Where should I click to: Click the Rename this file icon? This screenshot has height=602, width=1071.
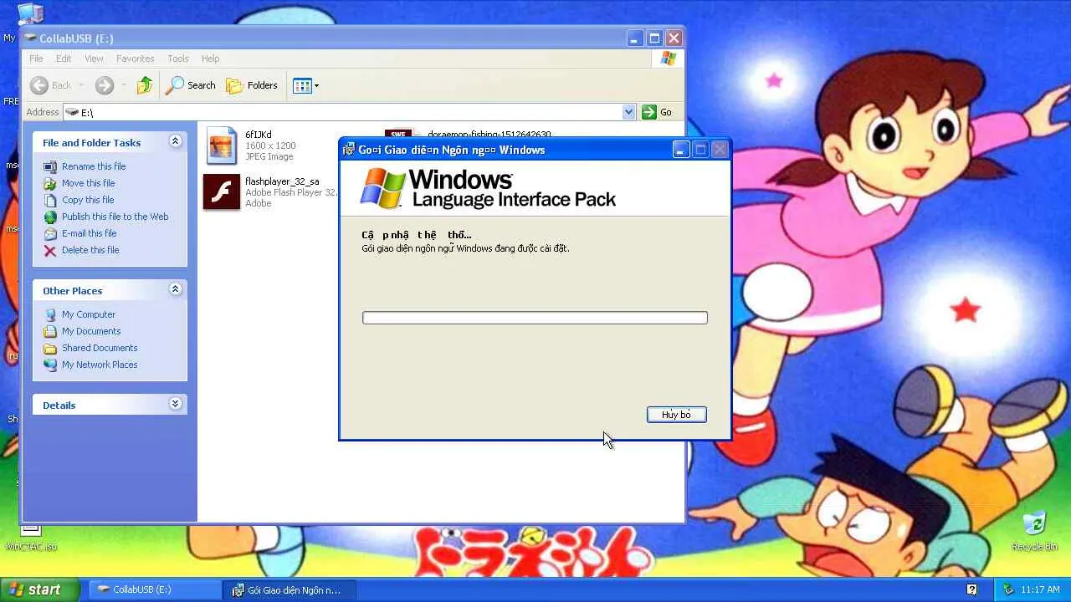click(50, 166)
